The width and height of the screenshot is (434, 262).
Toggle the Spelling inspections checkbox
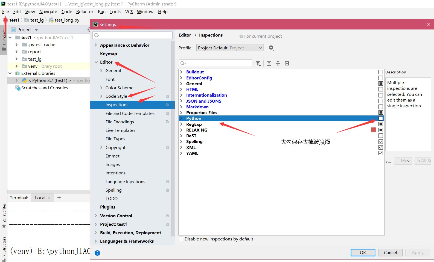381,142
